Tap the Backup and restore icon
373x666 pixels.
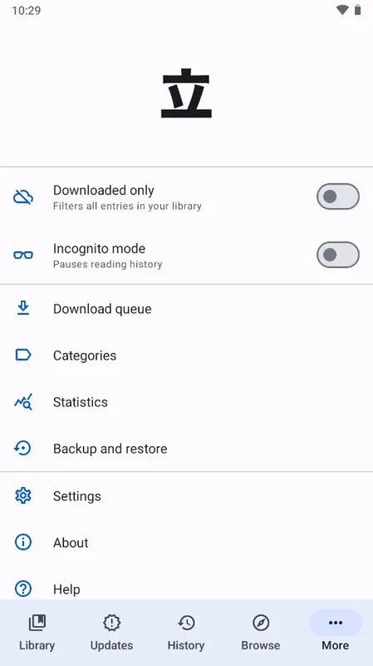pyautogui.click(x=22, y=448)
